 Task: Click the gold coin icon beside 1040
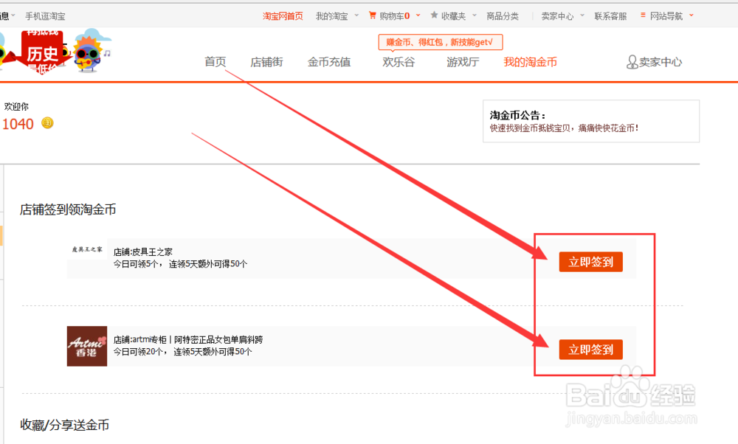[x=47, y=123]
